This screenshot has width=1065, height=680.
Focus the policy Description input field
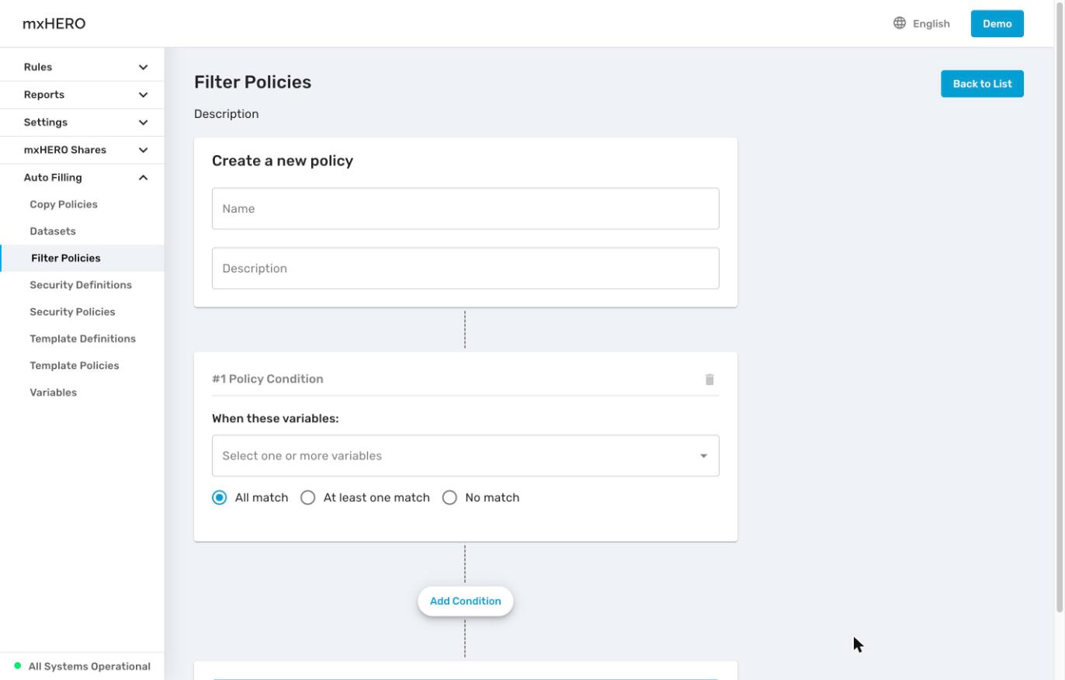click(x=466, y=269)
